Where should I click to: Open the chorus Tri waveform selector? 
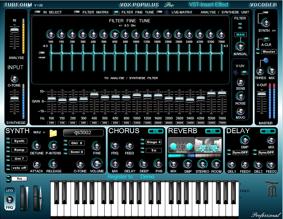pyautogui.click(x=154, y=150)
